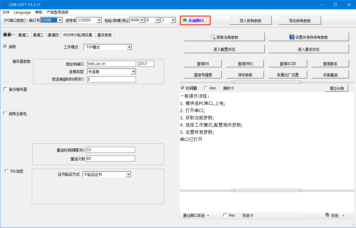Enable the 备份服务器 checkbox
The image size is (356, 228).
point(5,89)
